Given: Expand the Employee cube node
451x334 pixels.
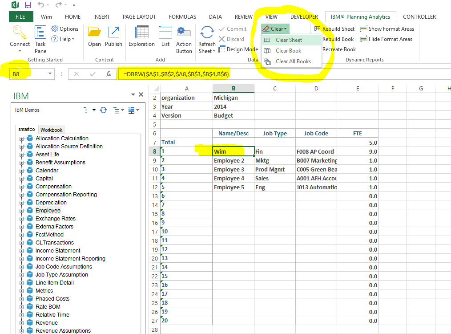Looking at the screenshot, I should tap(21, 211).
